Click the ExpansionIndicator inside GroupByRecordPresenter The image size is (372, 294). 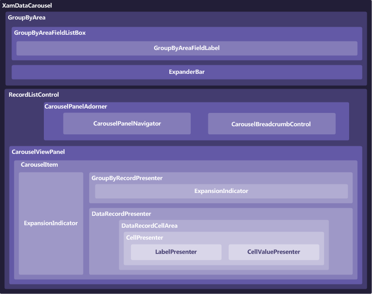(x=221, y=191)
